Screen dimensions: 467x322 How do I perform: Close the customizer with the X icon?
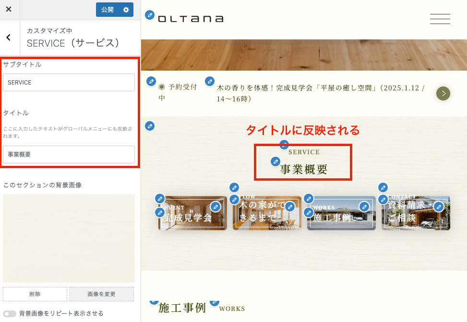[x=9, y=10]
